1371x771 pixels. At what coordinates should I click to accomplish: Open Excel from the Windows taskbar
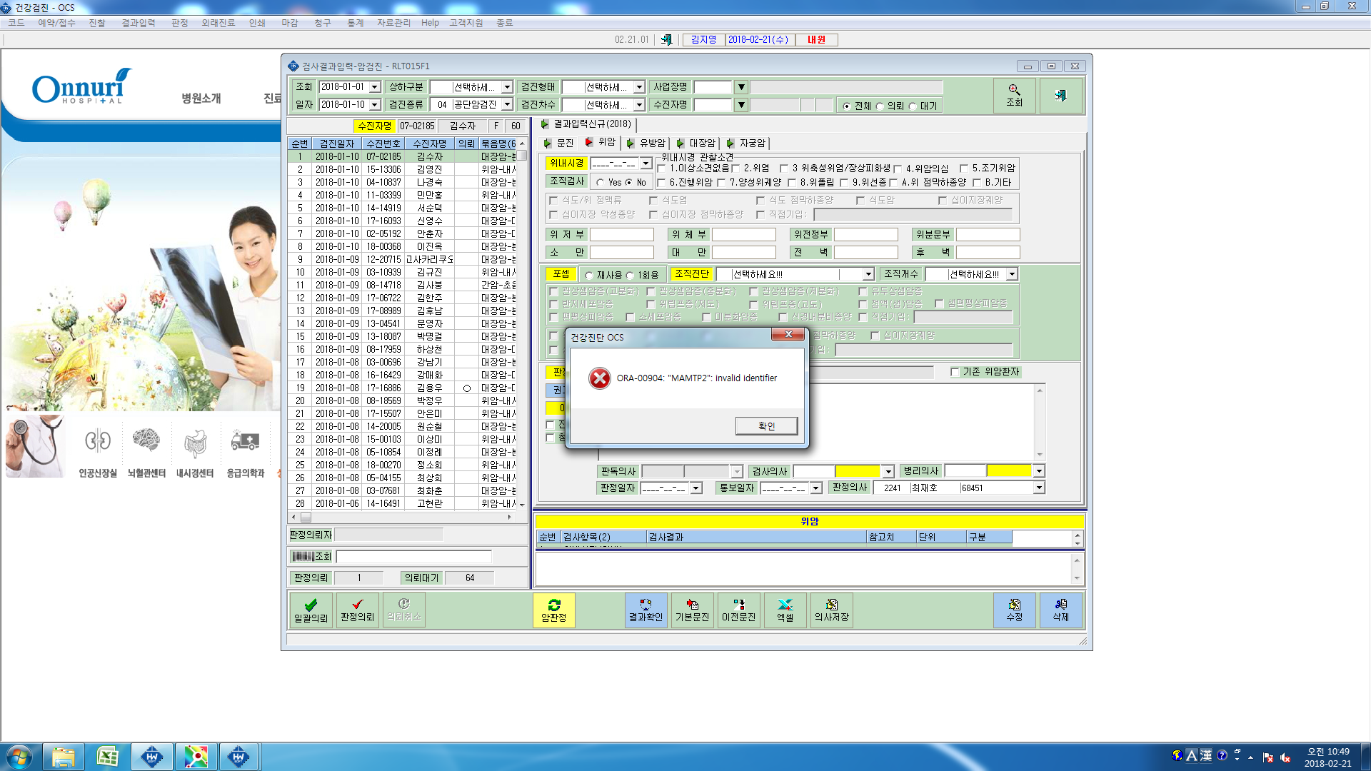[108, 756]
